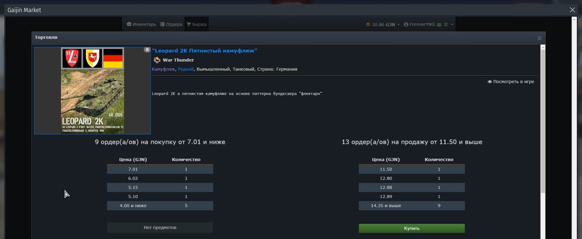Select the 11.50 sell order price

pyautogui.click(x=386, y=169)
